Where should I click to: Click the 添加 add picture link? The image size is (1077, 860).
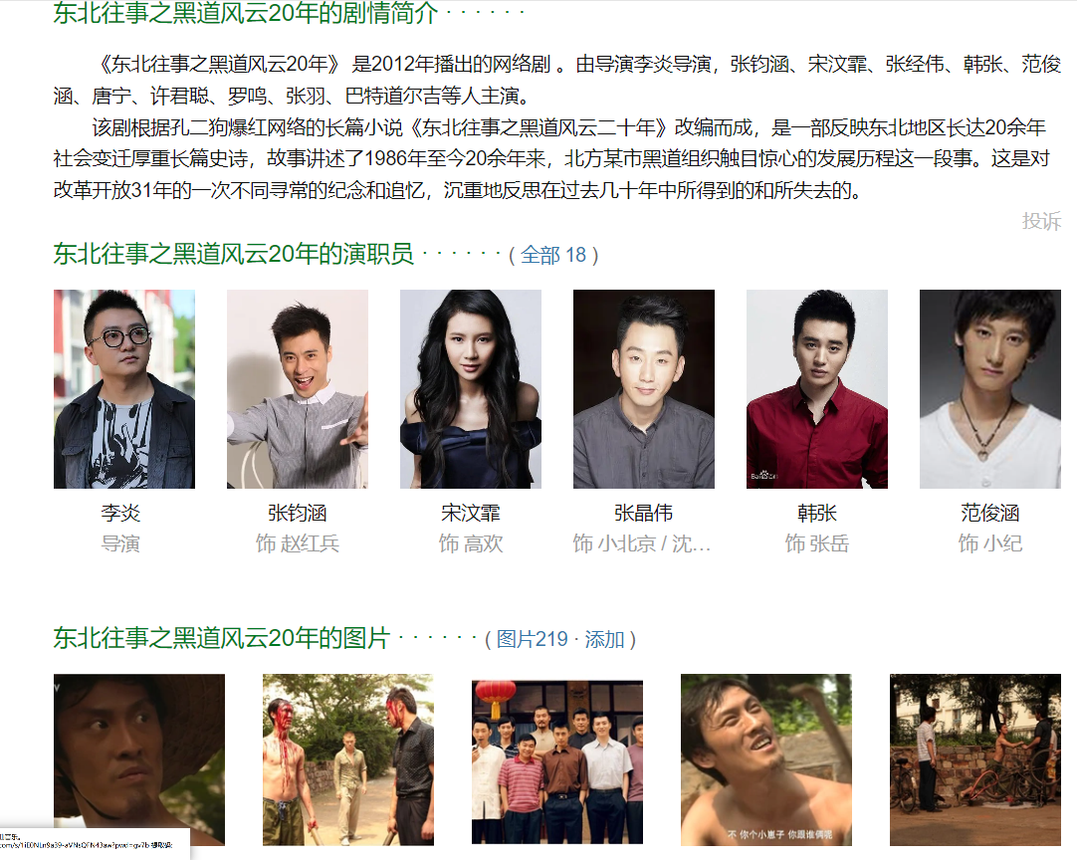(604, 639)
